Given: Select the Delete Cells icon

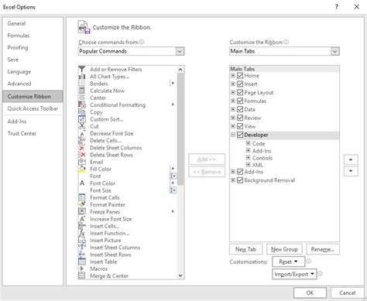Looking at the screenshot, I should point(82,141).
